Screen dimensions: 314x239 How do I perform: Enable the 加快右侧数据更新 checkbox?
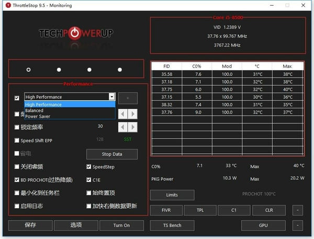coord(89,206)
